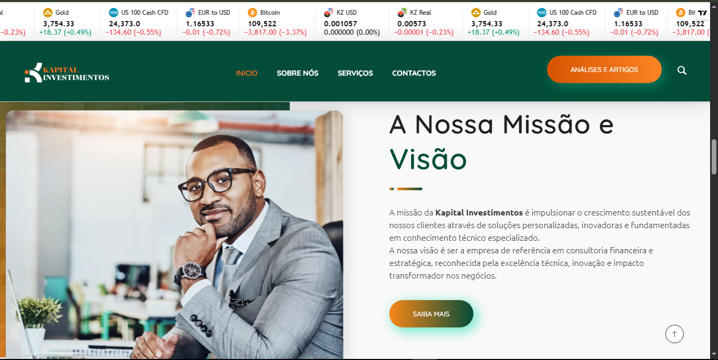Open the search magnifier icon
Image resolution: width=718 pixels, height=360 pixels.
682,70
